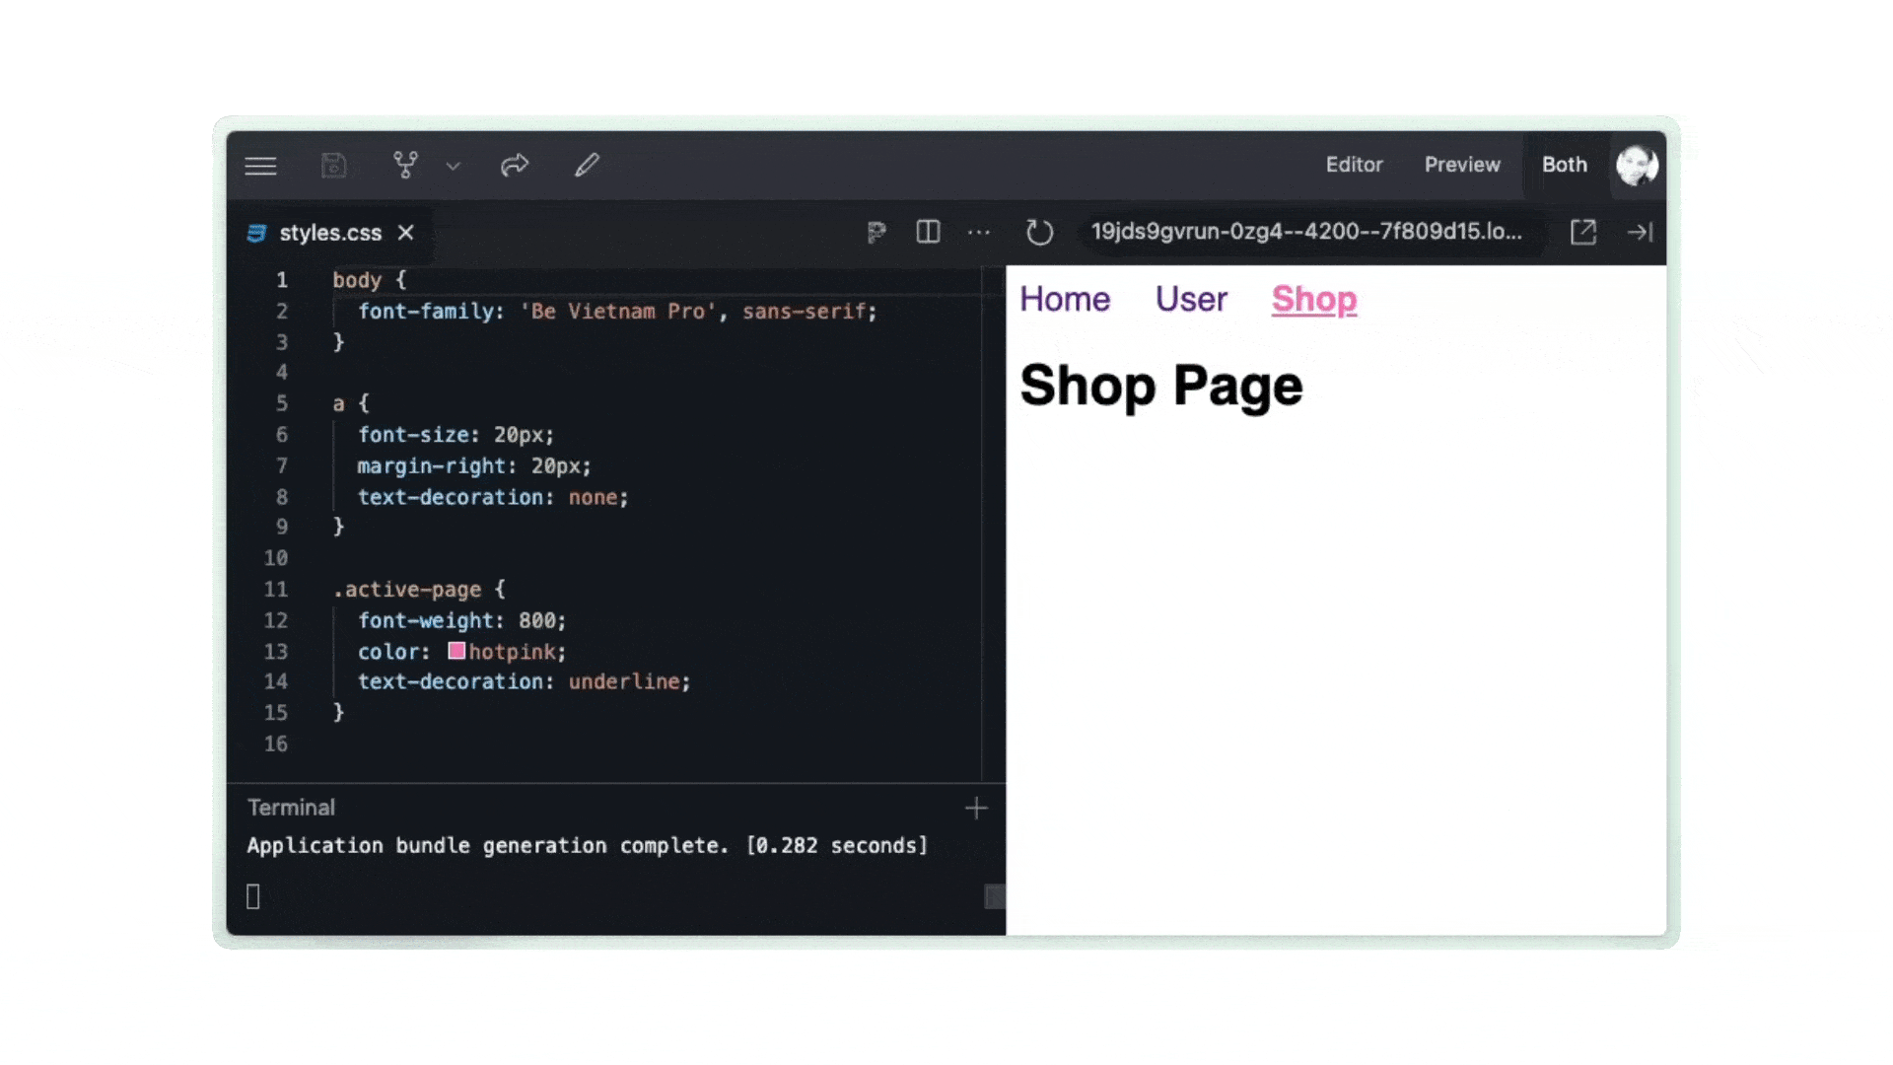1893x1065 pixels.
Task: Open the Home link in preview
Action: click(x=1065, y=299)
